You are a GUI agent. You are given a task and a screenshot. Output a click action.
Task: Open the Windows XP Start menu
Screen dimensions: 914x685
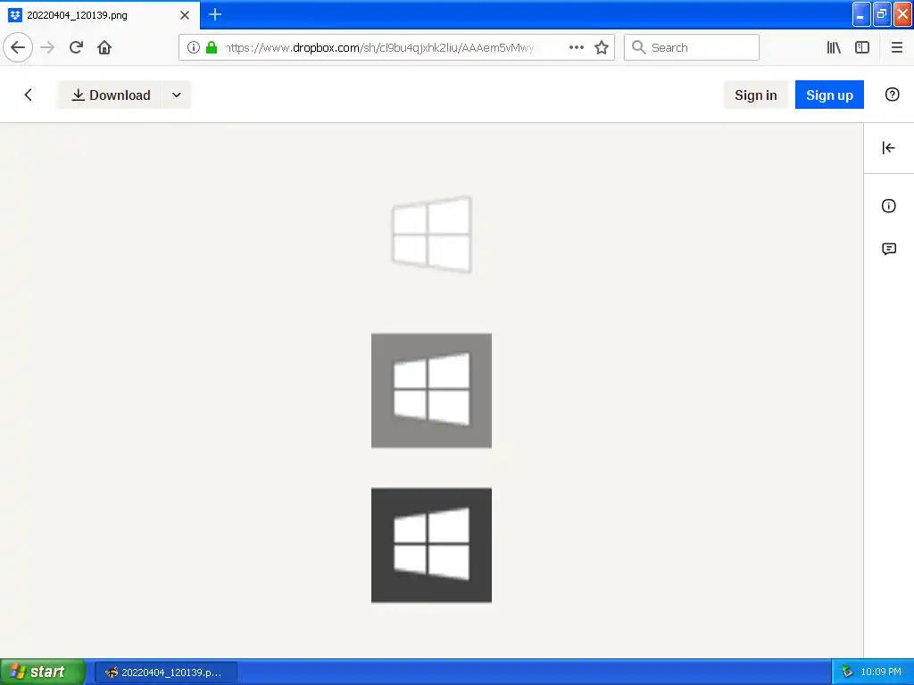tap(43, 672)
